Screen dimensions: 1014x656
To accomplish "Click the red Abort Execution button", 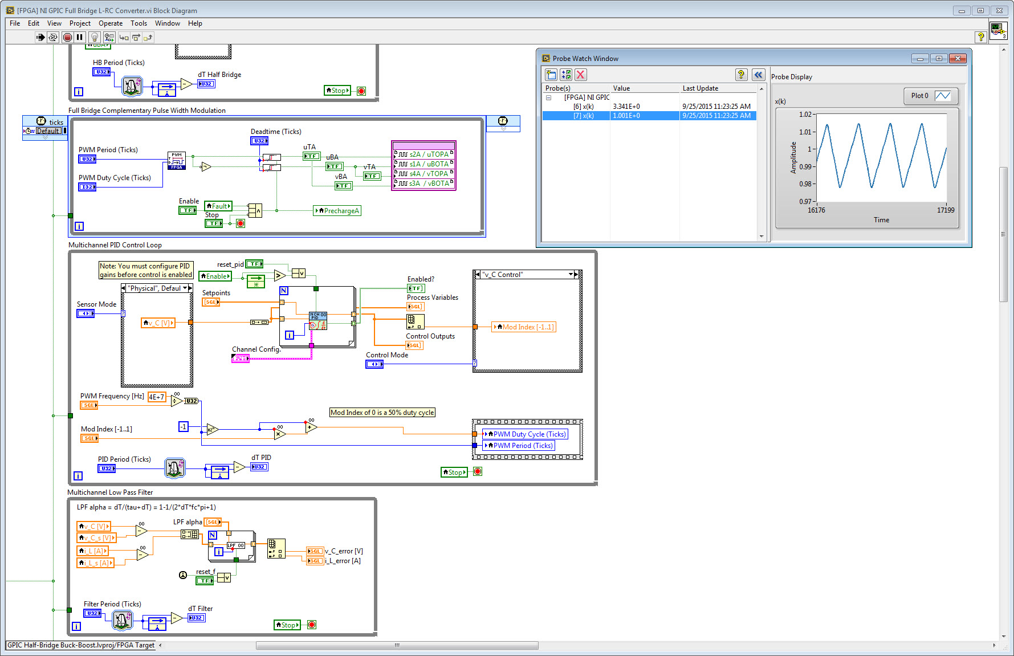I will 67,38.
